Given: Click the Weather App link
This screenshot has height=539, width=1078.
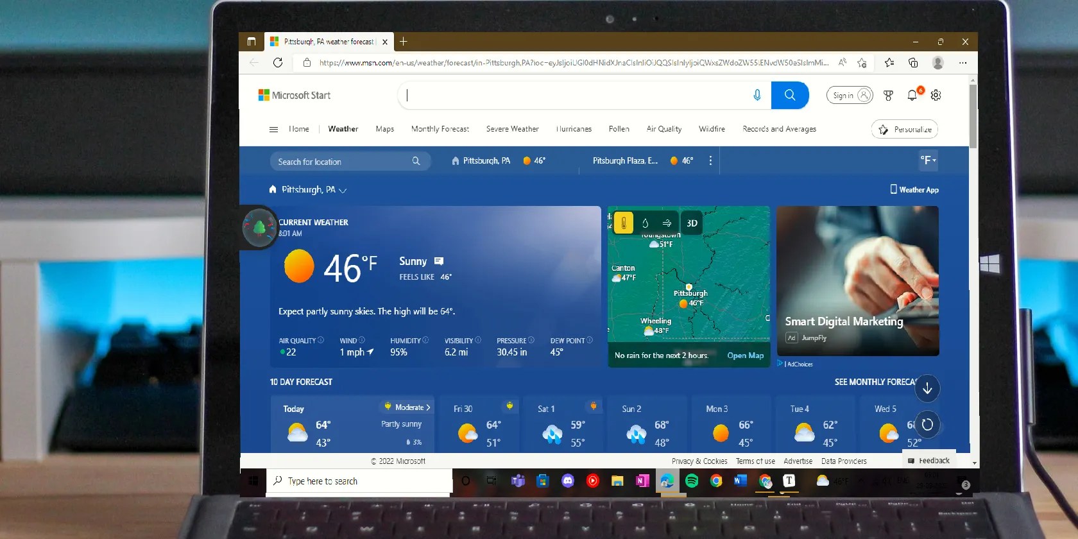Looking at the screenshot, I should click(x=914, y=190).
